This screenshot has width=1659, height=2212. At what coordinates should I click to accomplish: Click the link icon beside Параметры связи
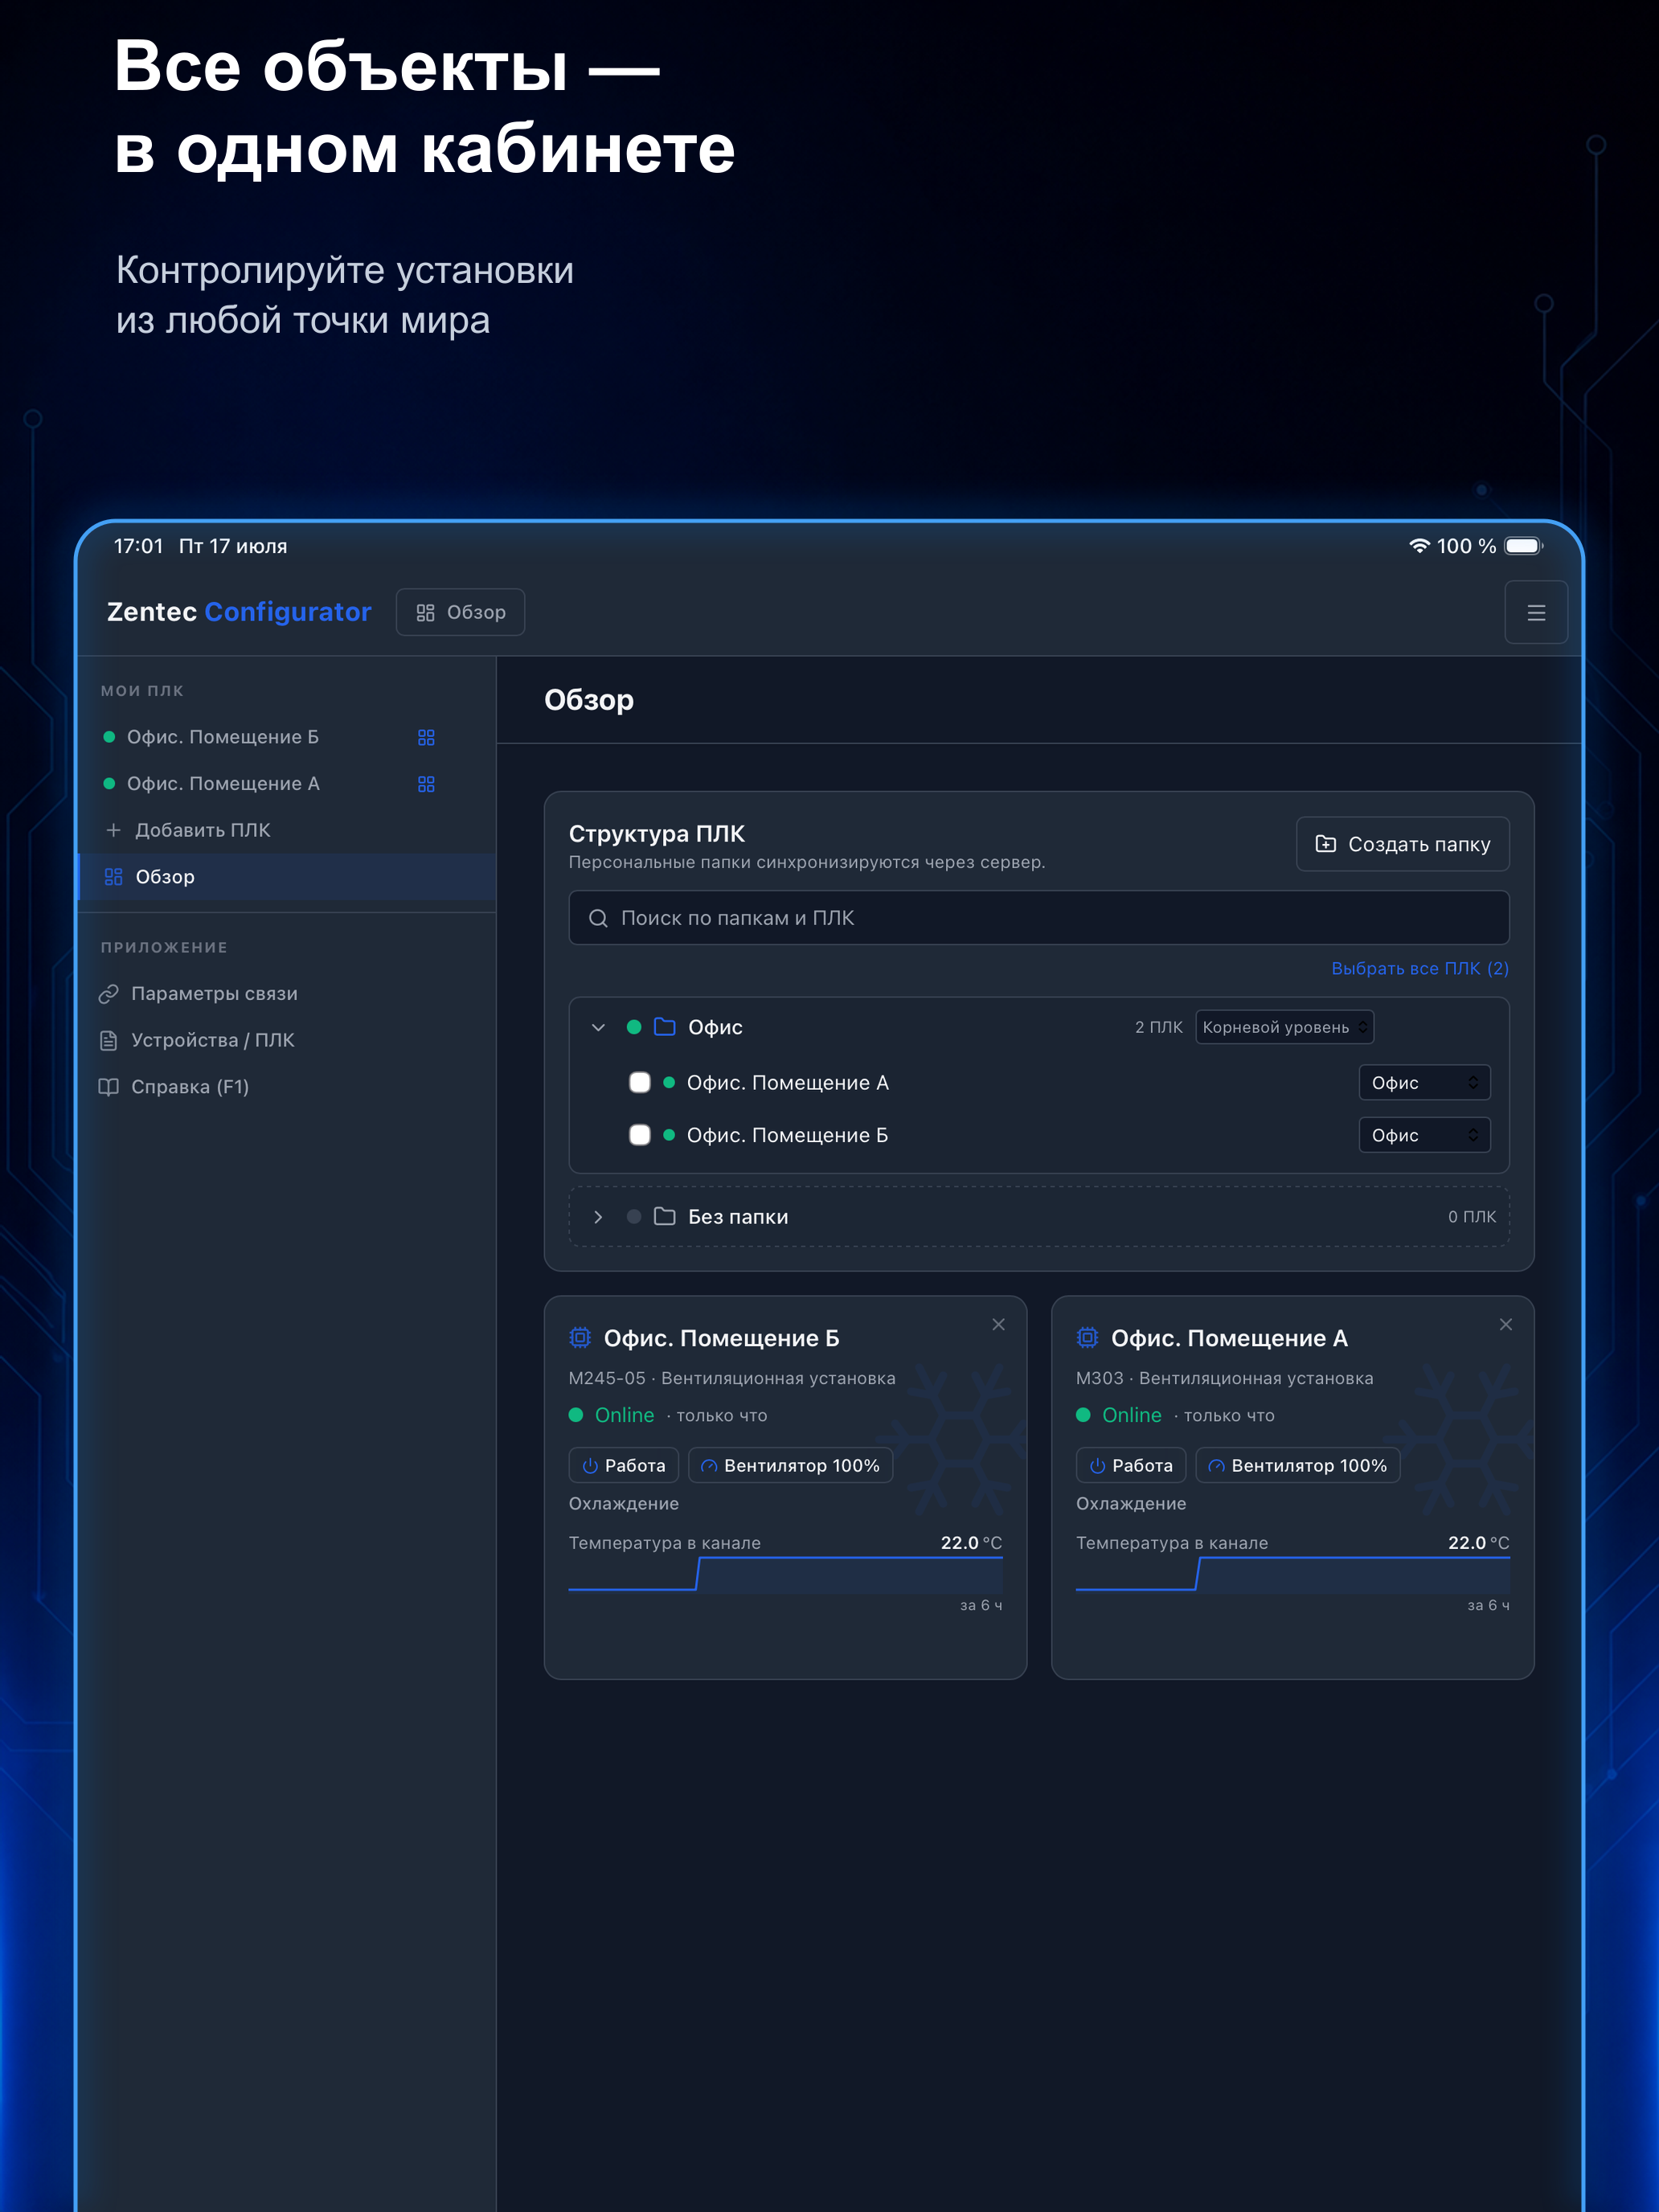[x=109, y=994]
